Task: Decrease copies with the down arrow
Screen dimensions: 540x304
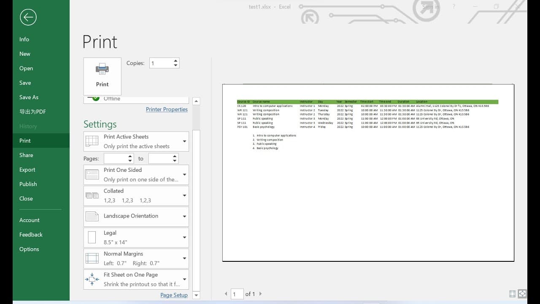Action: coord(176,65)
